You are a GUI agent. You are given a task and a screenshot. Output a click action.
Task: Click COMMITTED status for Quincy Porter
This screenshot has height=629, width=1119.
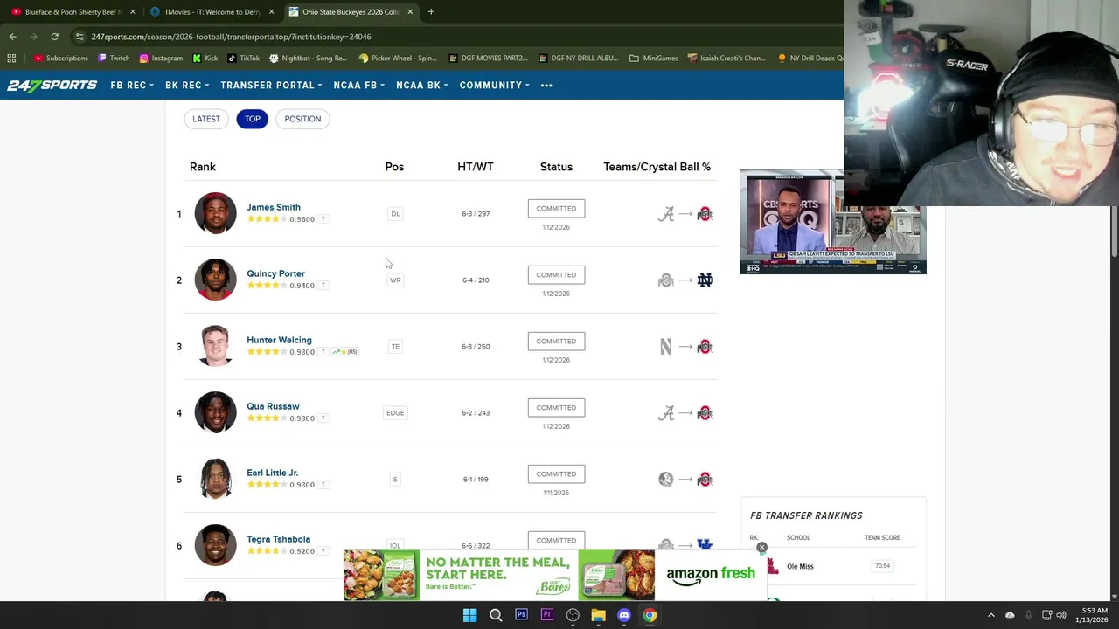(x=556, y=274)
